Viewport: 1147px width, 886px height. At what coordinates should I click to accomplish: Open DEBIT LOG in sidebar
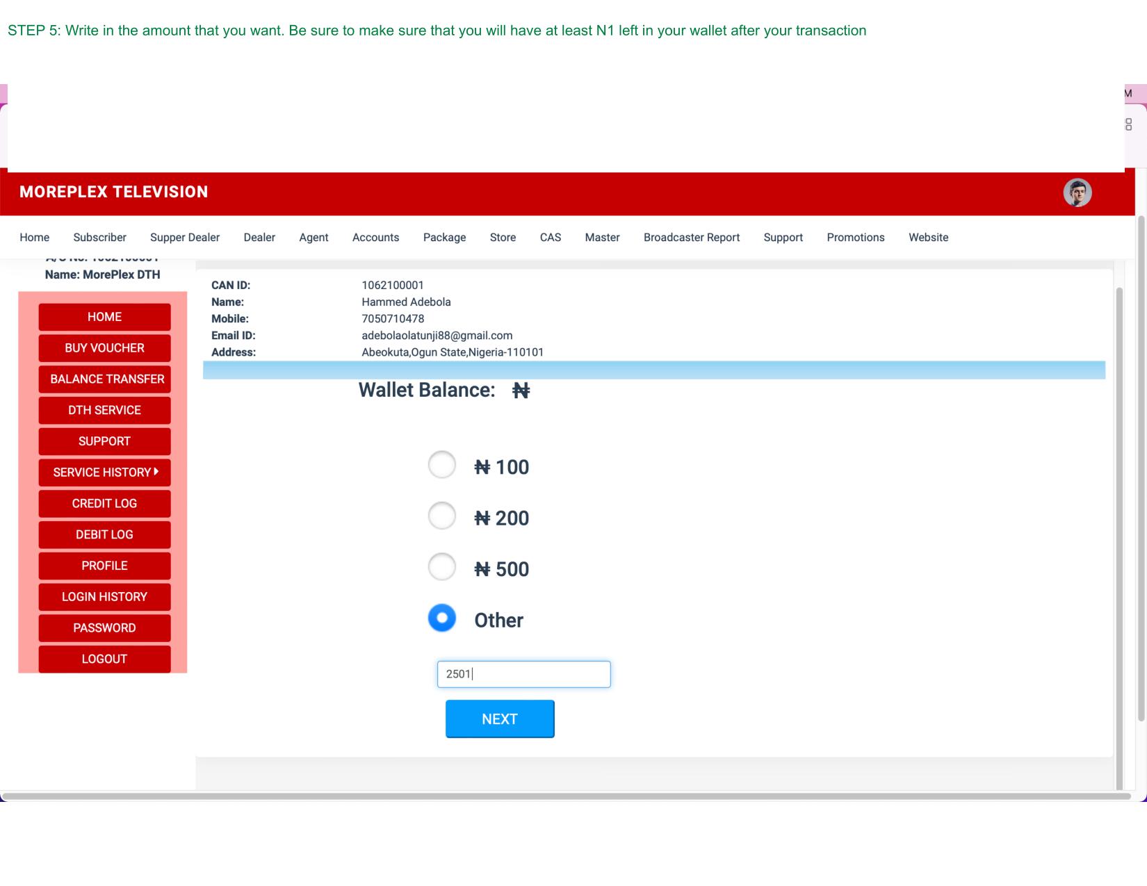104,534
